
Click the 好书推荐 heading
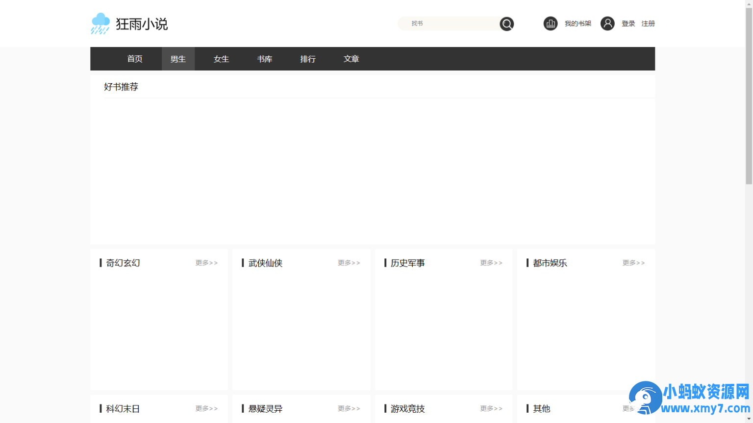tap(121, 87)
